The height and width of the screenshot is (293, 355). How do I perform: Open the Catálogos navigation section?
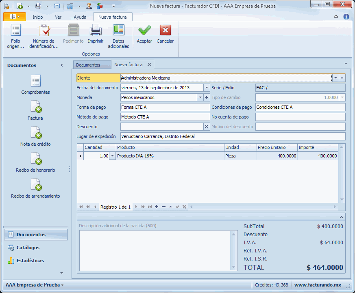pos(28,248)
